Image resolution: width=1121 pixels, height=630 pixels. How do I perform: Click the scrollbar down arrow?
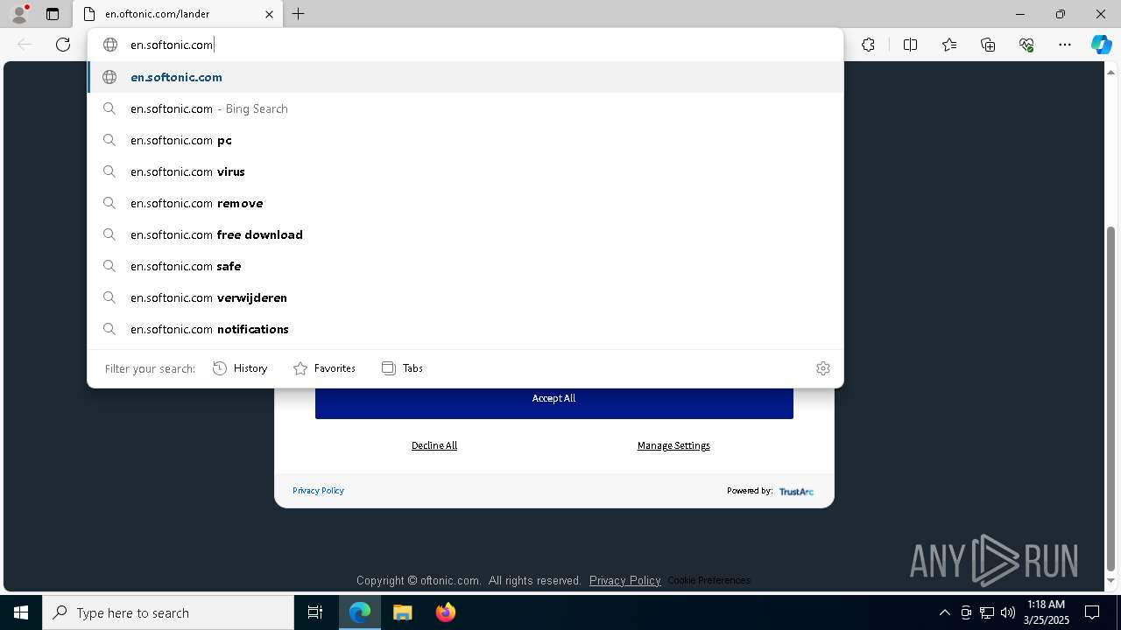1111,581
